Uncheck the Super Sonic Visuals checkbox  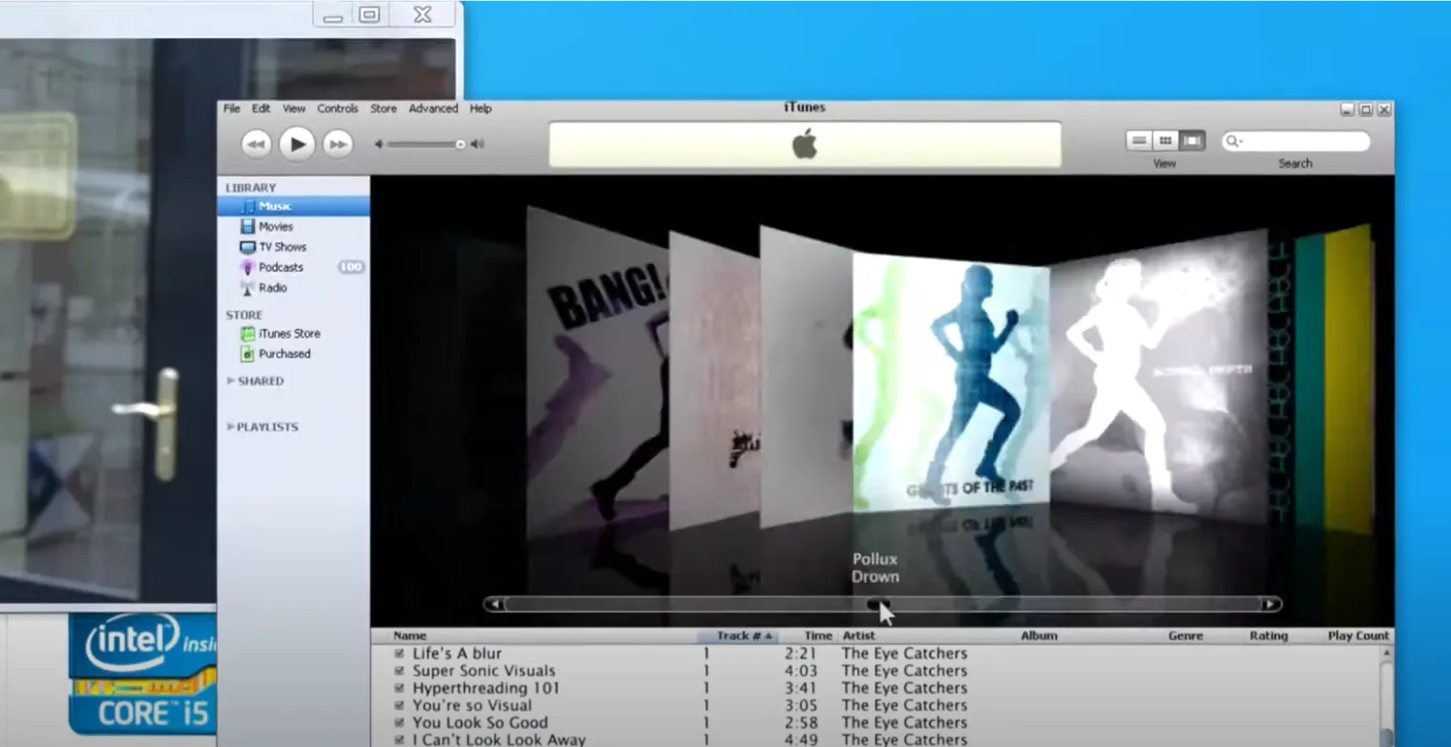pos(399,671)
